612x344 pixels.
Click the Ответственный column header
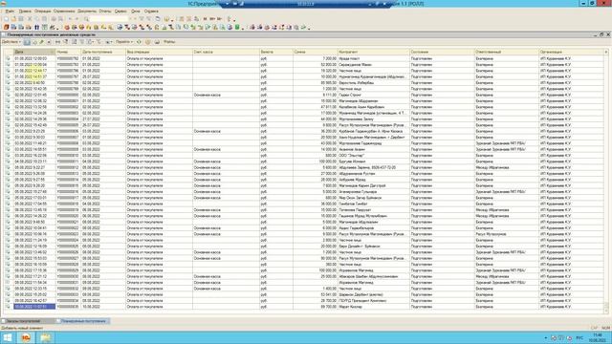[x=507, y=52]
